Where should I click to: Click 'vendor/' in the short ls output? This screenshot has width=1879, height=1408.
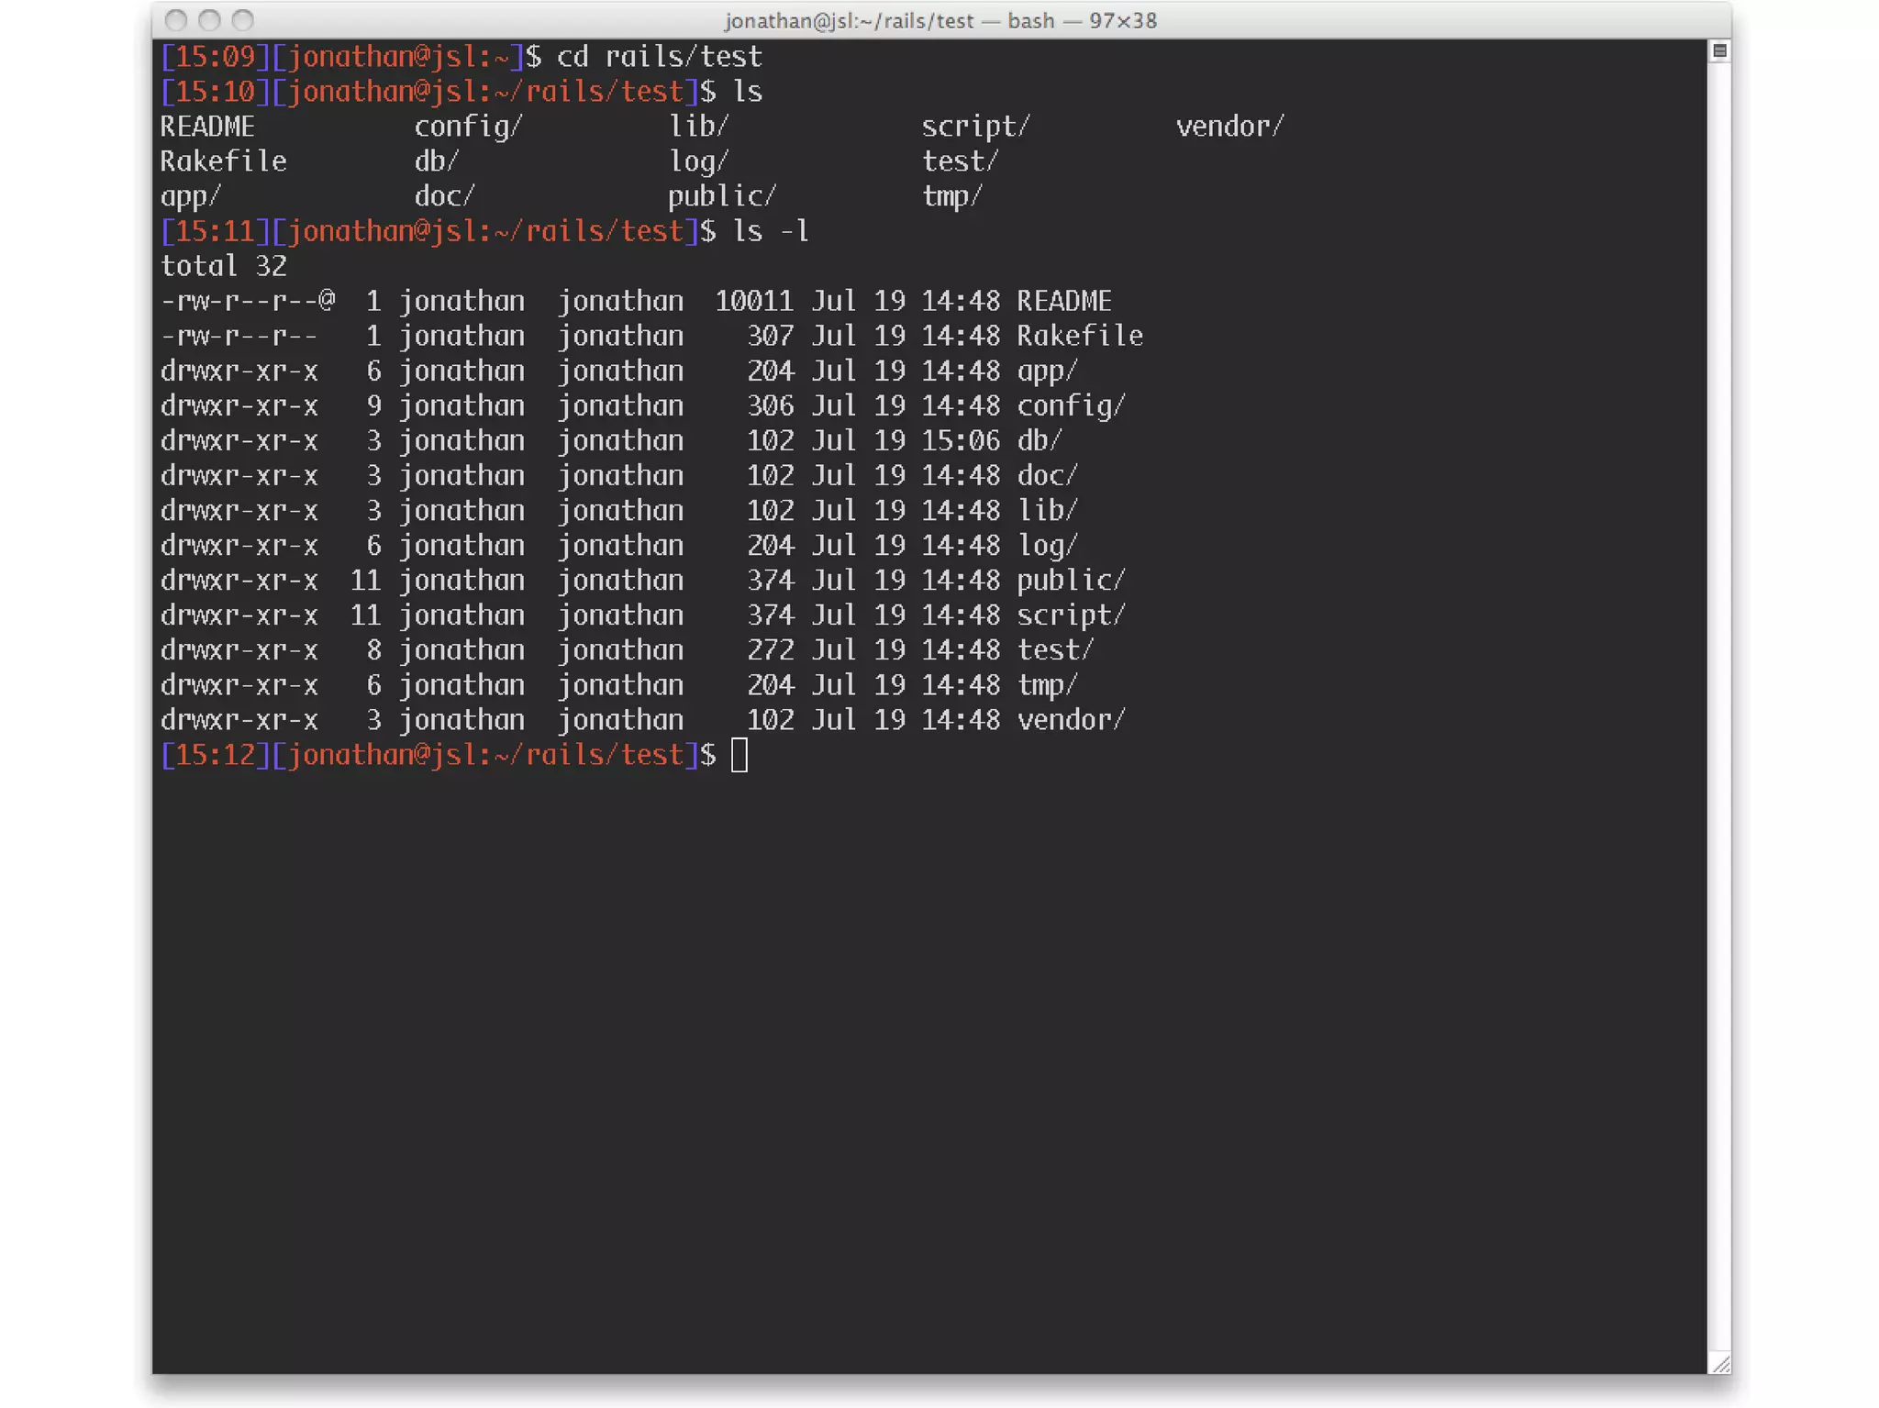[1229, 127]
